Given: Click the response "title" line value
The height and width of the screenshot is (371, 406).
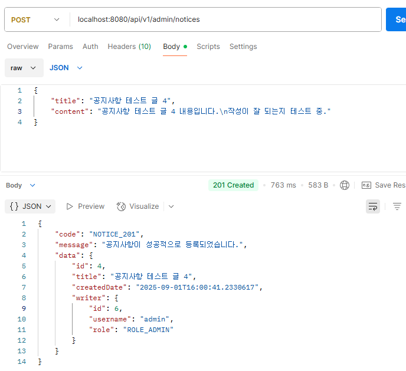Looking at the screenshot, I should [x=151, y=277].
